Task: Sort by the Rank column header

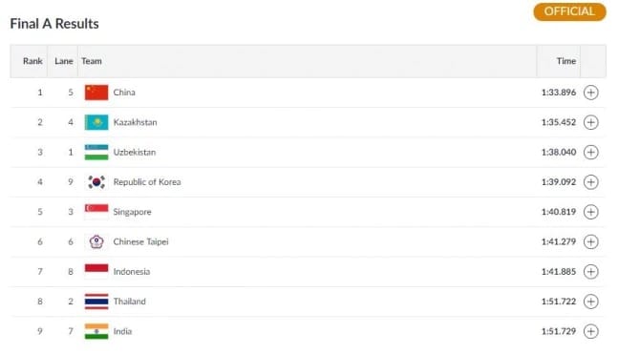Action: (x=32, y=61)
